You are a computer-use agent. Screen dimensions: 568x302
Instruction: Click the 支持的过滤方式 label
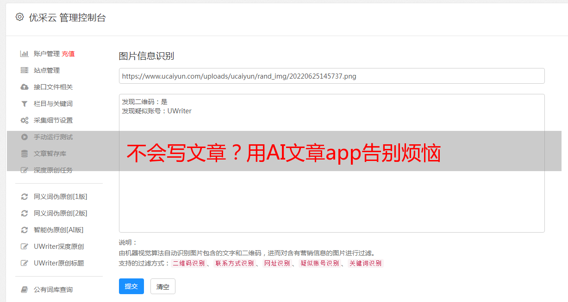pos(144,263)
